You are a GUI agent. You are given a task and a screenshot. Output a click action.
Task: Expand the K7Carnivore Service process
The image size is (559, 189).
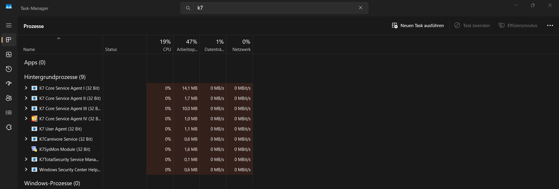coord(26,139)
